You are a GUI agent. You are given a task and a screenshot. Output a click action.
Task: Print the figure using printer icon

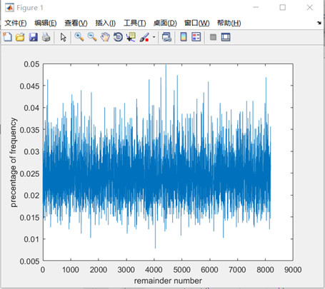pos(46,37)
